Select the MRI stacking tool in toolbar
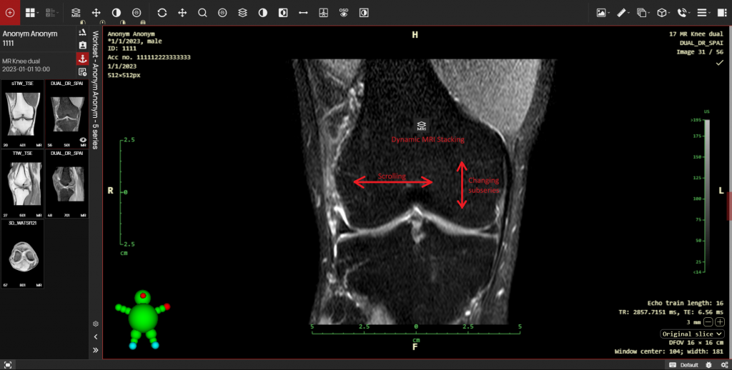This screenshot has height=370, width=732. point(76,12)
